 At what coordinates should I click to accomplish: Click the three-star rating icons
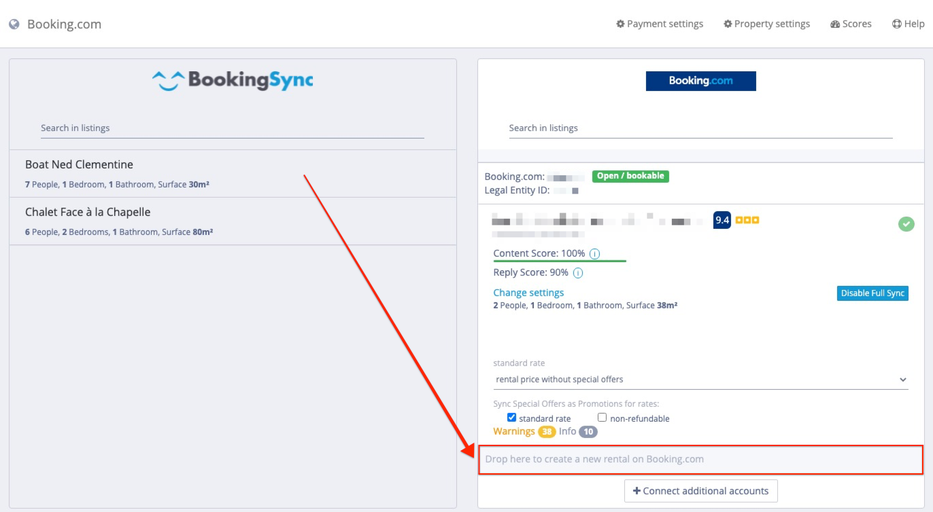(747, 220)
